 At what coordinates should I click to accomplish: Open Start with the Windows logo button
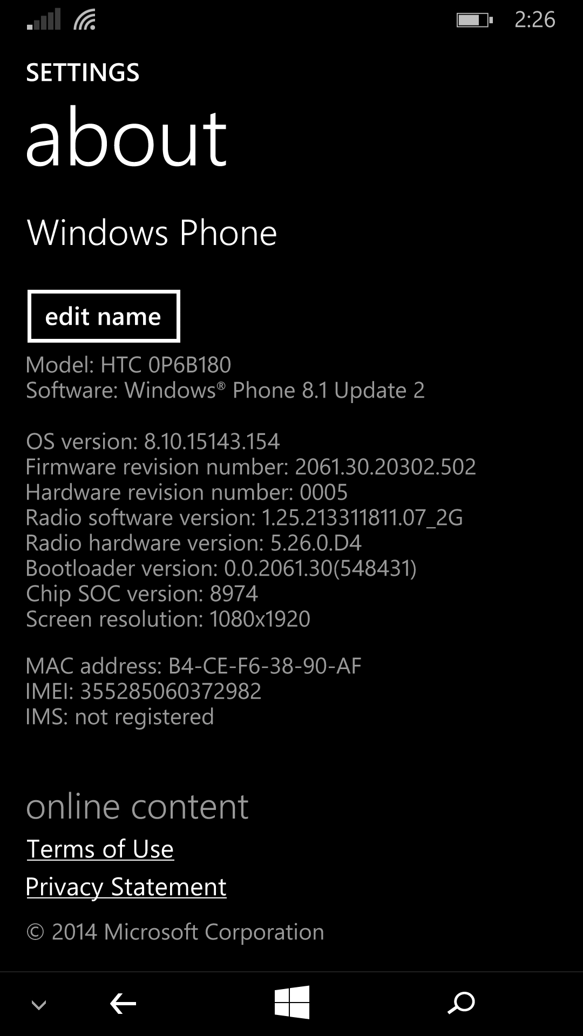(x=291, y=1003)
